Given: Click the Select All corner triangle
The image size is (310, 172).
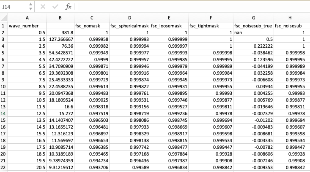Looking at the screenshot, I should pyautogui.click(x=4, y=18).
